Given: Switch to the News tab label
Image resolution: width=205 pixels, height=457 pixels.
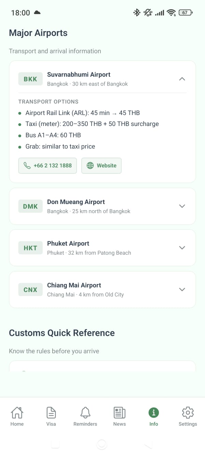Looking at the screenshot, I should [x=120, y=424].
